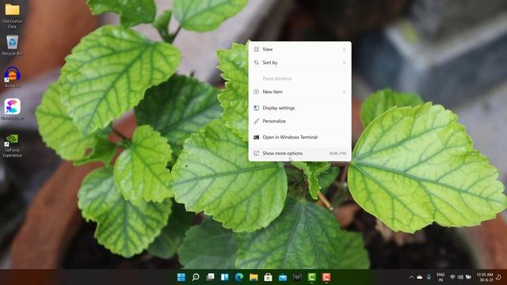Open Display settings from context menu
The image size is (507, 285).
299,108
